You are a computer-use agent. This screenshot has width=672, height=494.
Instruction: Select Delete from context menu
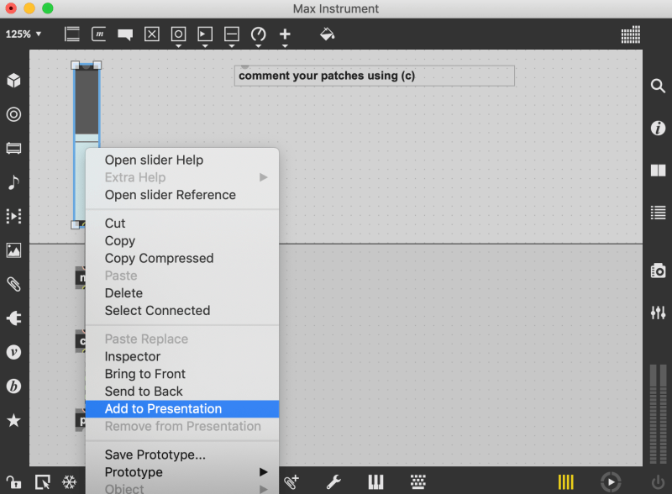coord(182,293)
